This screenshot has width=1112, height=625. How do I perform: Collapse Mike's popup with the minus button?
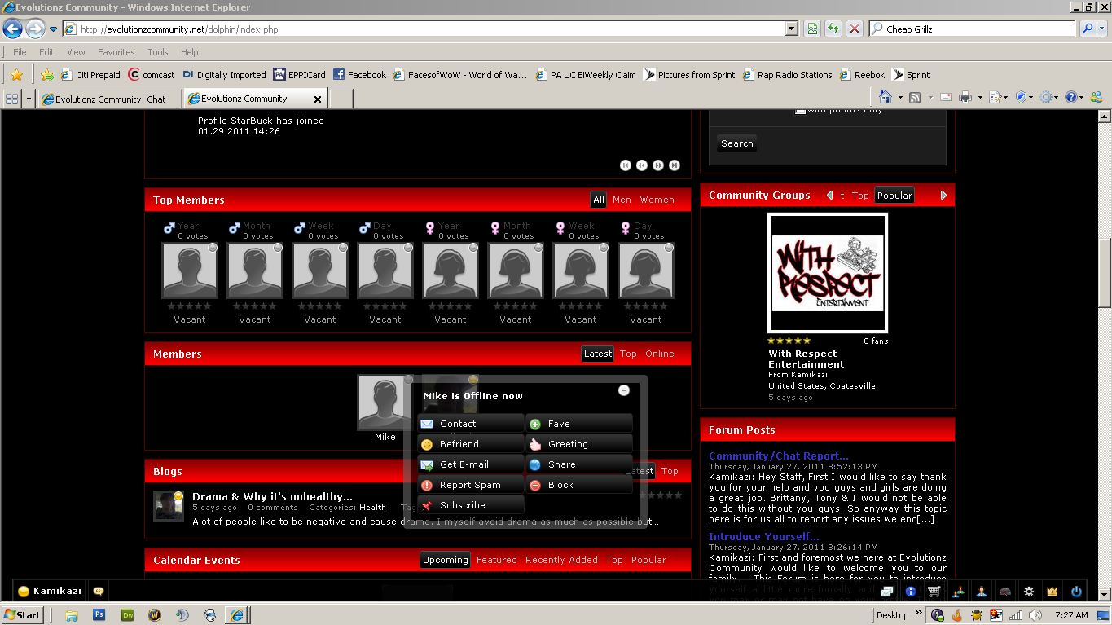(x=624, y=390)
